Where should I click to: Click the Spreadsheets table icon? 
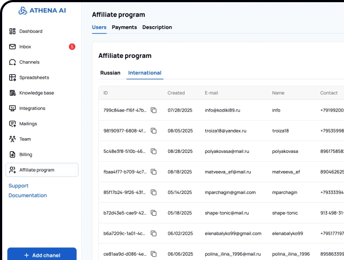13,78
